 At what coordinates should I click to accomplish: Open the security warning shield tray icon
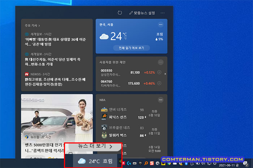[181, 164]
